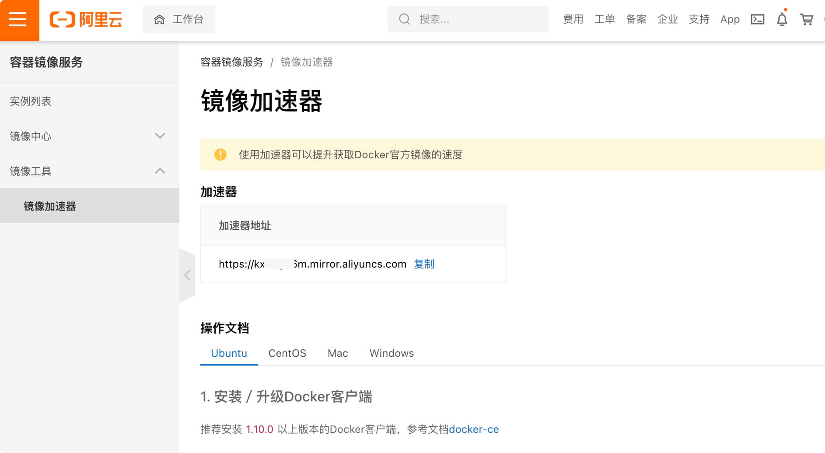Open the orange hamburger menu

(x=19, y=20)
